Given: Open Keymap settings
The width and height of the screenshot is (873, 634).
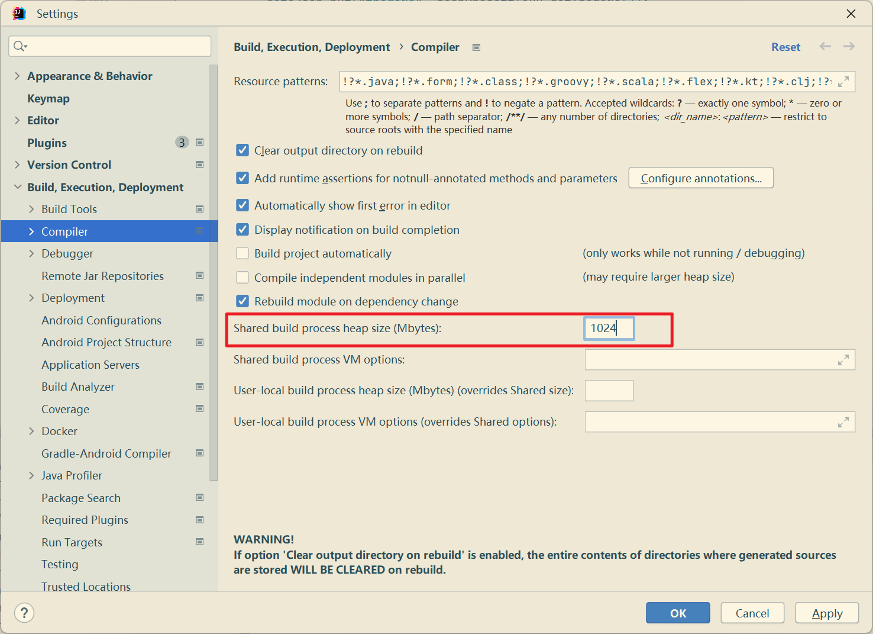Looking at the screenshot, I should pos(48,98).
